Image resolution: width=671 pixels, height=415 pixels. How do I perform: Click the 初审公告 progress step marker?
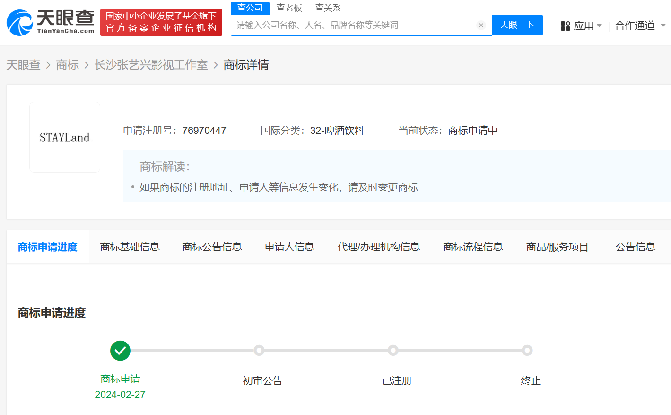point(259,351)
